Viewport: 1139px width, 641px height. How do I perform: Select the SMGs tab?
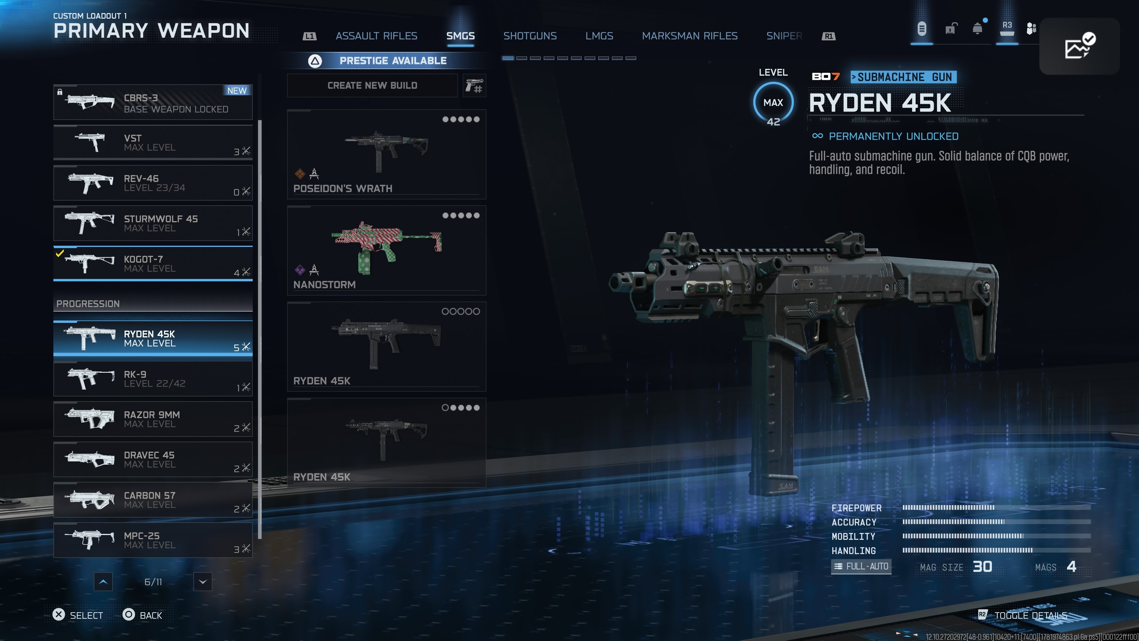point(460,36)
